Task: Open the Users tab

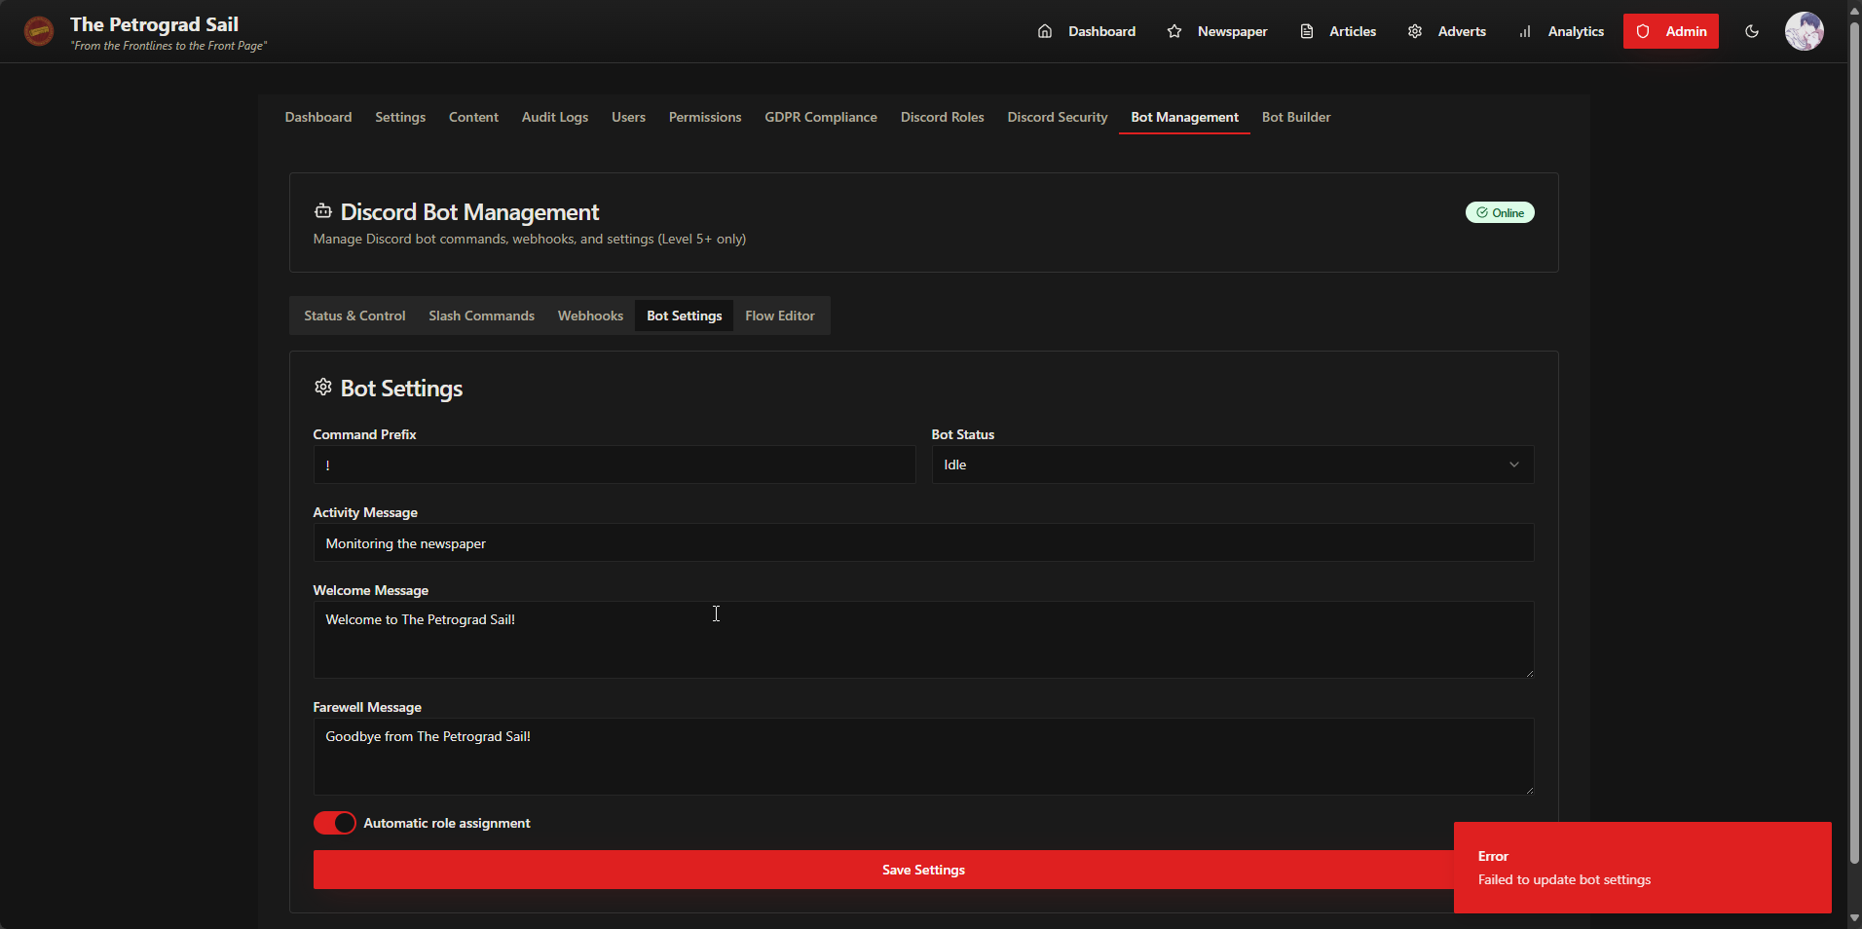Action: (x=628, y=117)
